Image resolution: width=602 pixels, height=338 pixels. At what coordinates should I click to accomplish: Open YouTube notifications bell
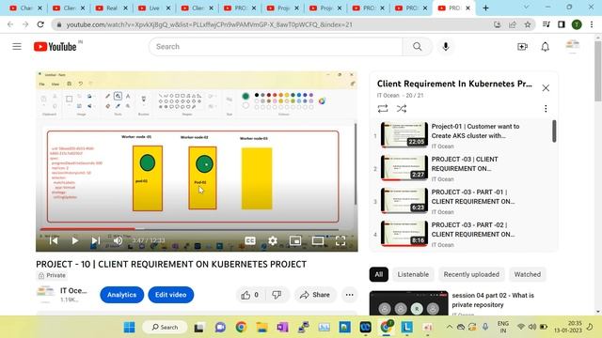(546, 47)
